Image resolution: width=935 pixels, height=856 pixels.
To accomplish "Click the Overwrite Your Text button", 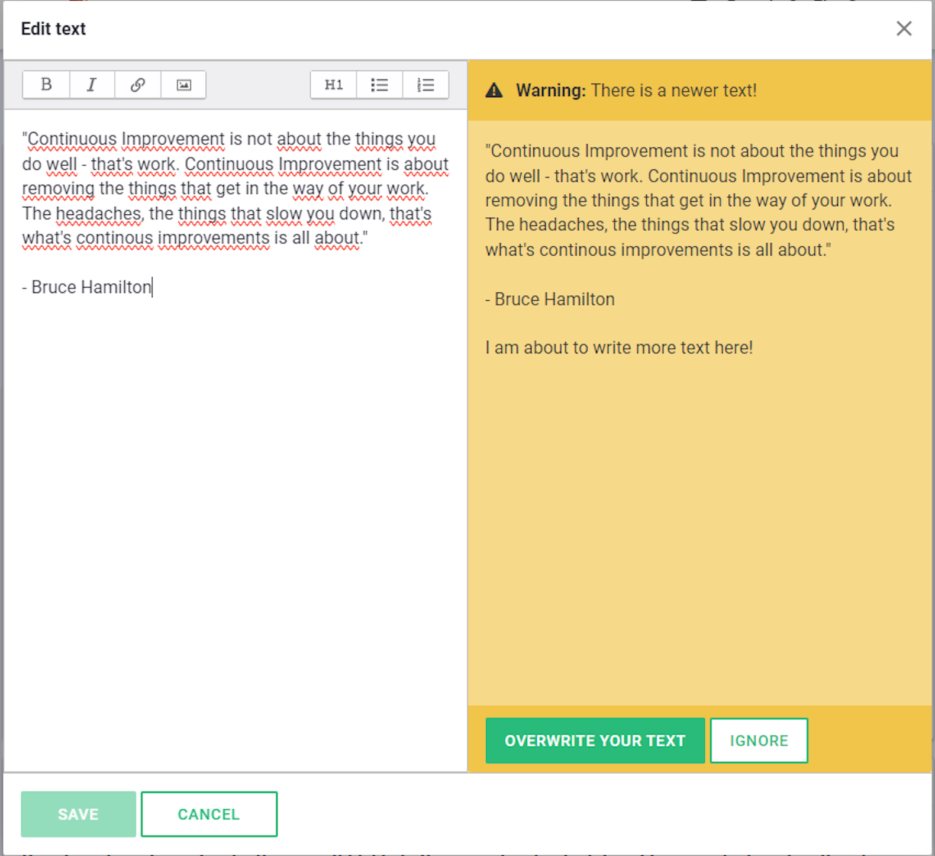I will click(595, 741).
